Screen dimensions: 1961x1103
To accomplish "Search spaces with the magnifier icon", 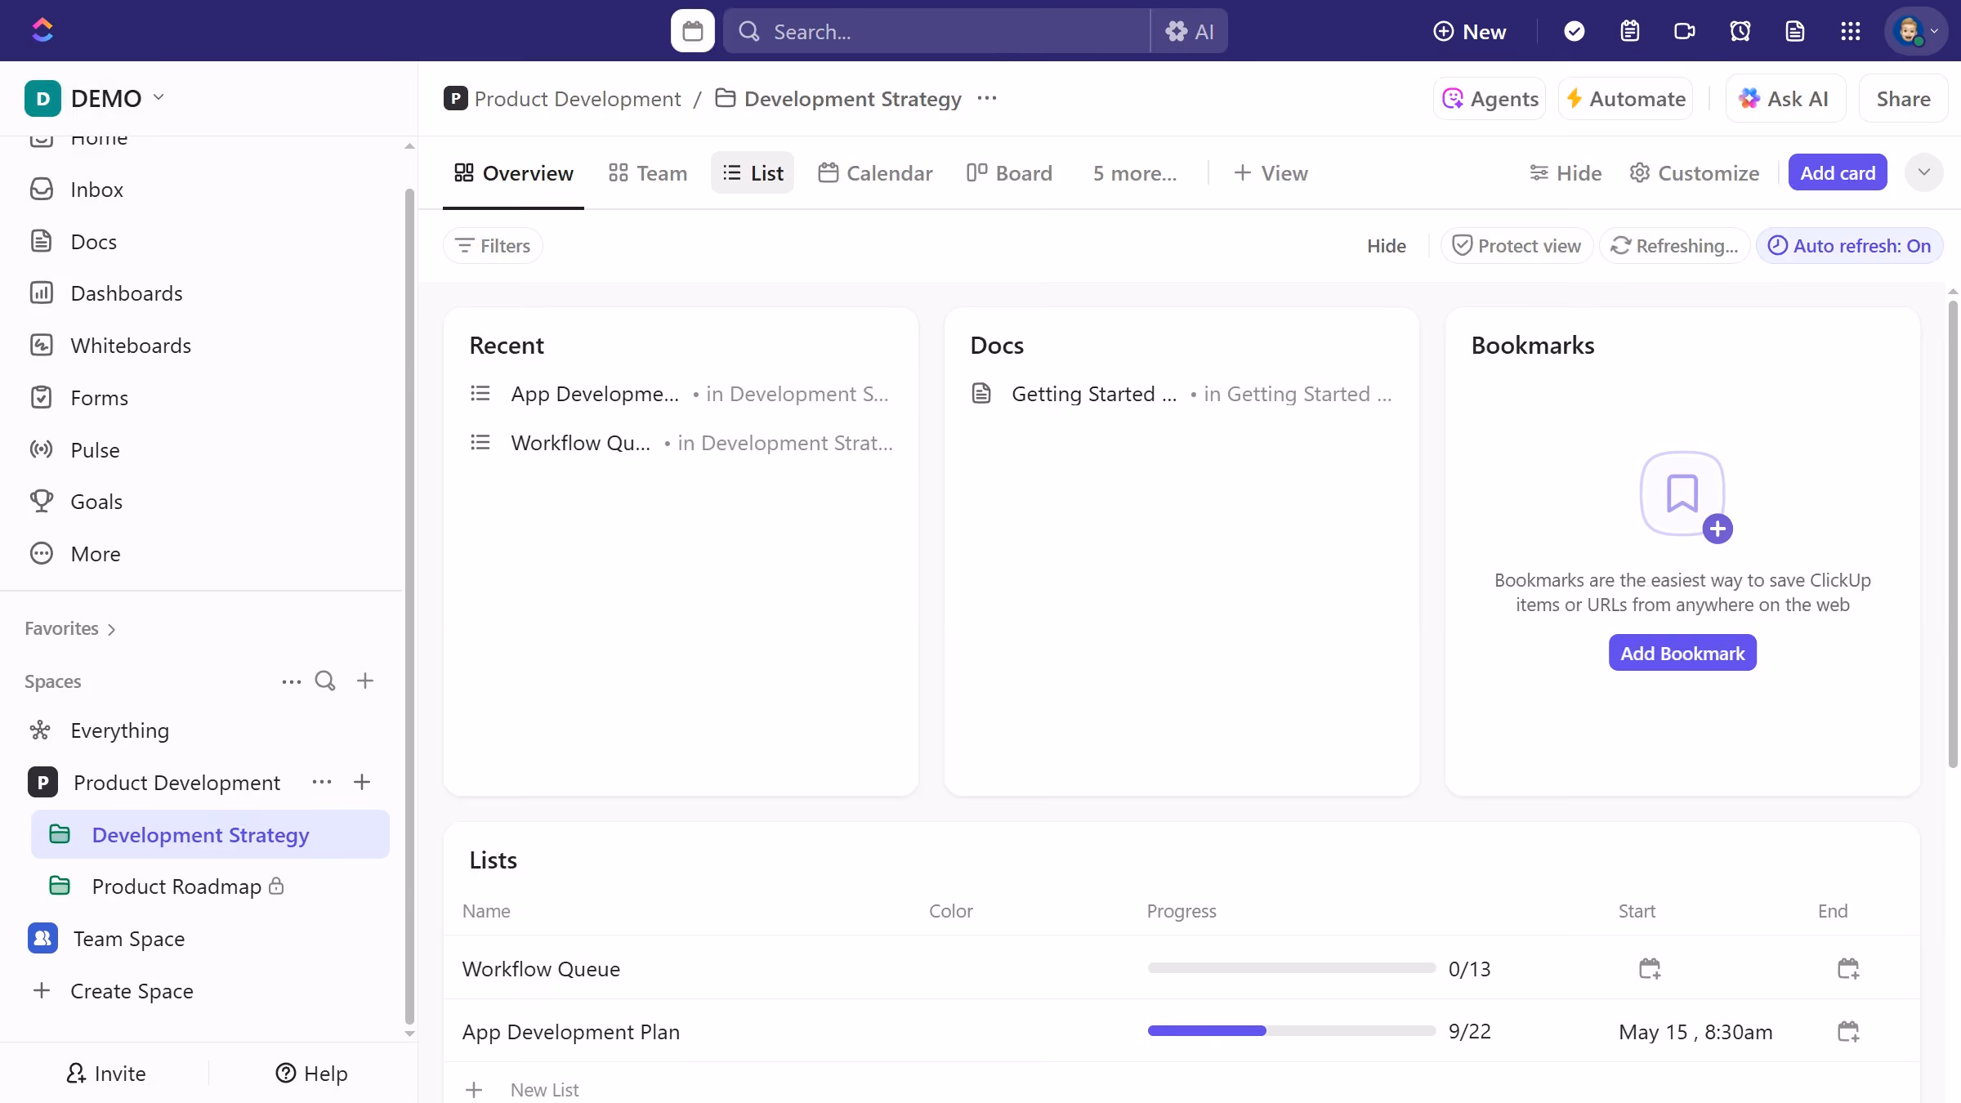I will (x=325, y=681).
